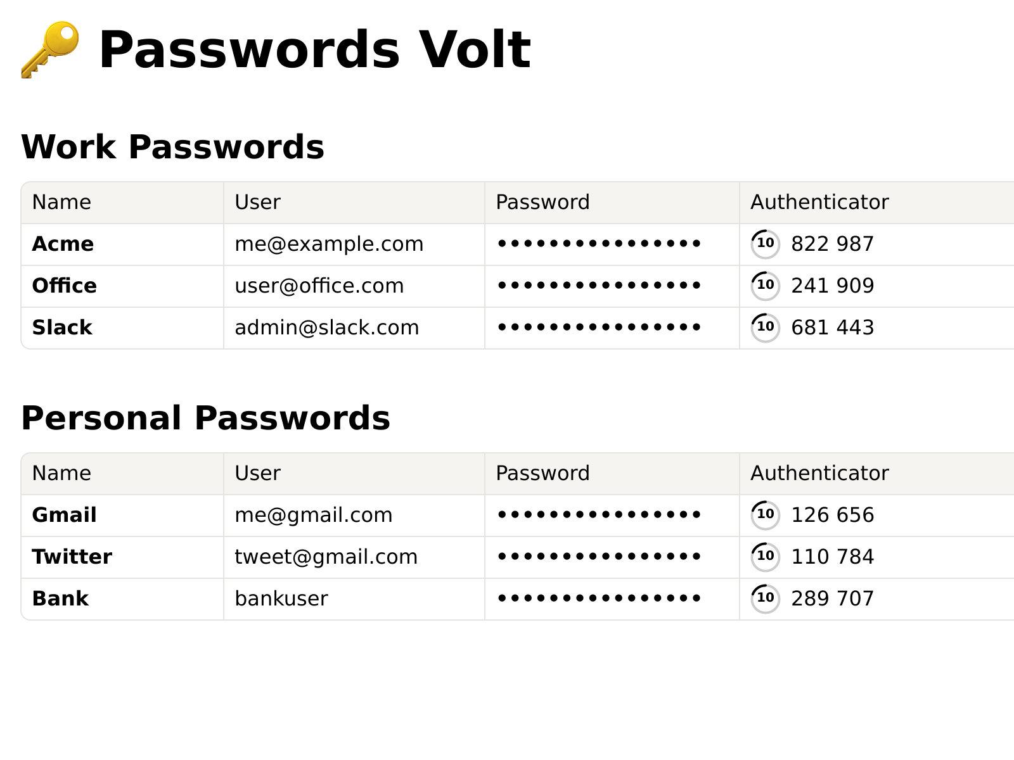Click the Slack authenticator countdown timer icon
The image size is (1014, 760).
pyautogui.click(x=765, y=327)
